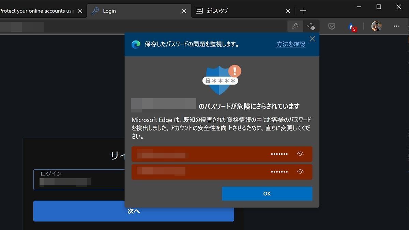This screenshot has height=230, width=409.
Task: Close the Login tab
Action: 184,11
